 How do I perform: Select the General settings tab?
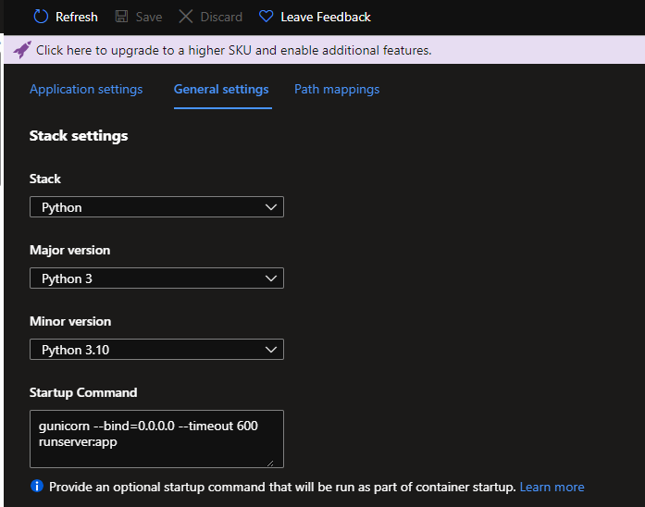coord(221,89)
